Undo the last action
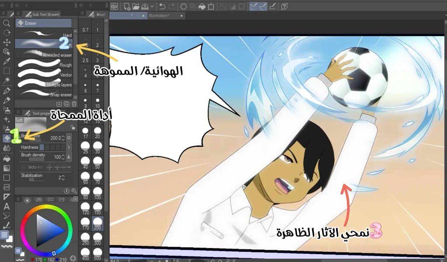 click(x=162, y=6)
